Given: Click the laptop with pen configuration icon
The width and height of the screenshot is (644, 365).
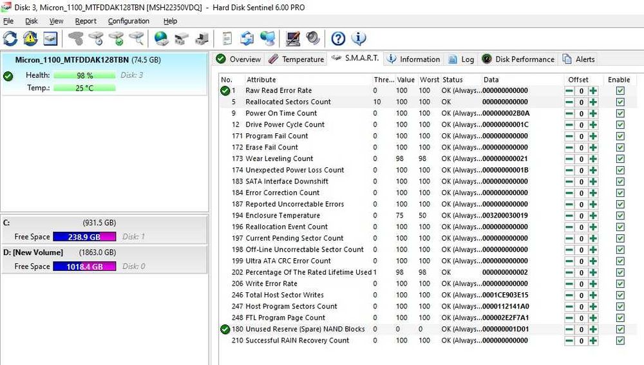Looking at the screenshot, I should [x=293, y=39].
